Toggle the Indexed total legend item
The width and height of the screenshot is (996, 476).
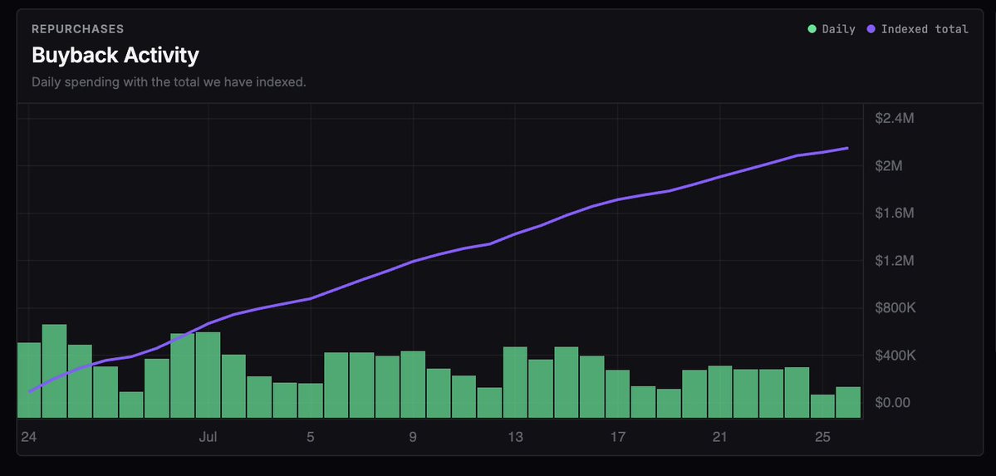pyautogui.click(x=917, y=29)
